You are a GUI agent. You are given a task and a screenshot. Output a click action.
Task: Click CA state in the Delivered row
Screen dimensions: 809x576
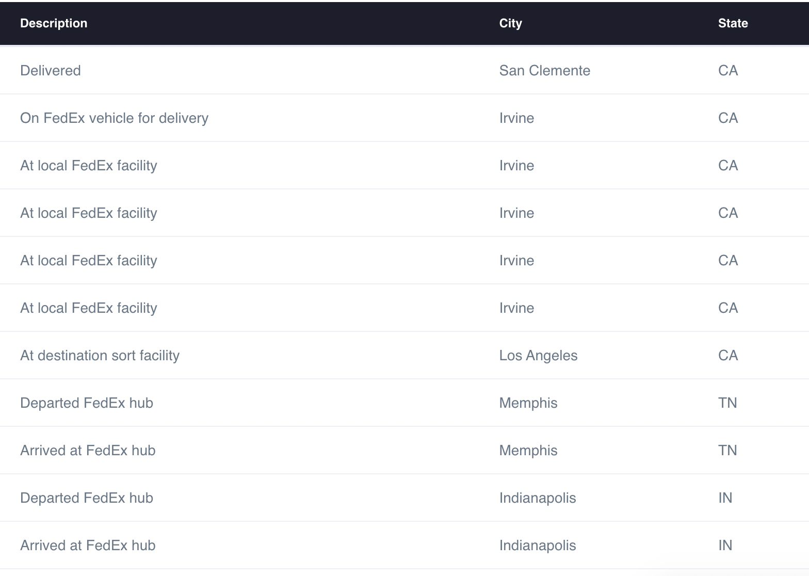click(x=727, y=71)
